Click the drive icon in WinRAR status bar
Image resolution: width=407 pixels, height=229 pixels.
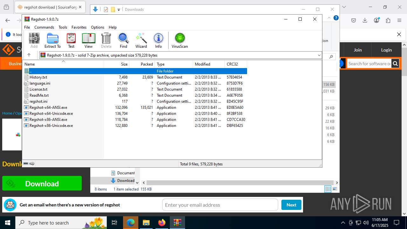(x=26, y=163)
